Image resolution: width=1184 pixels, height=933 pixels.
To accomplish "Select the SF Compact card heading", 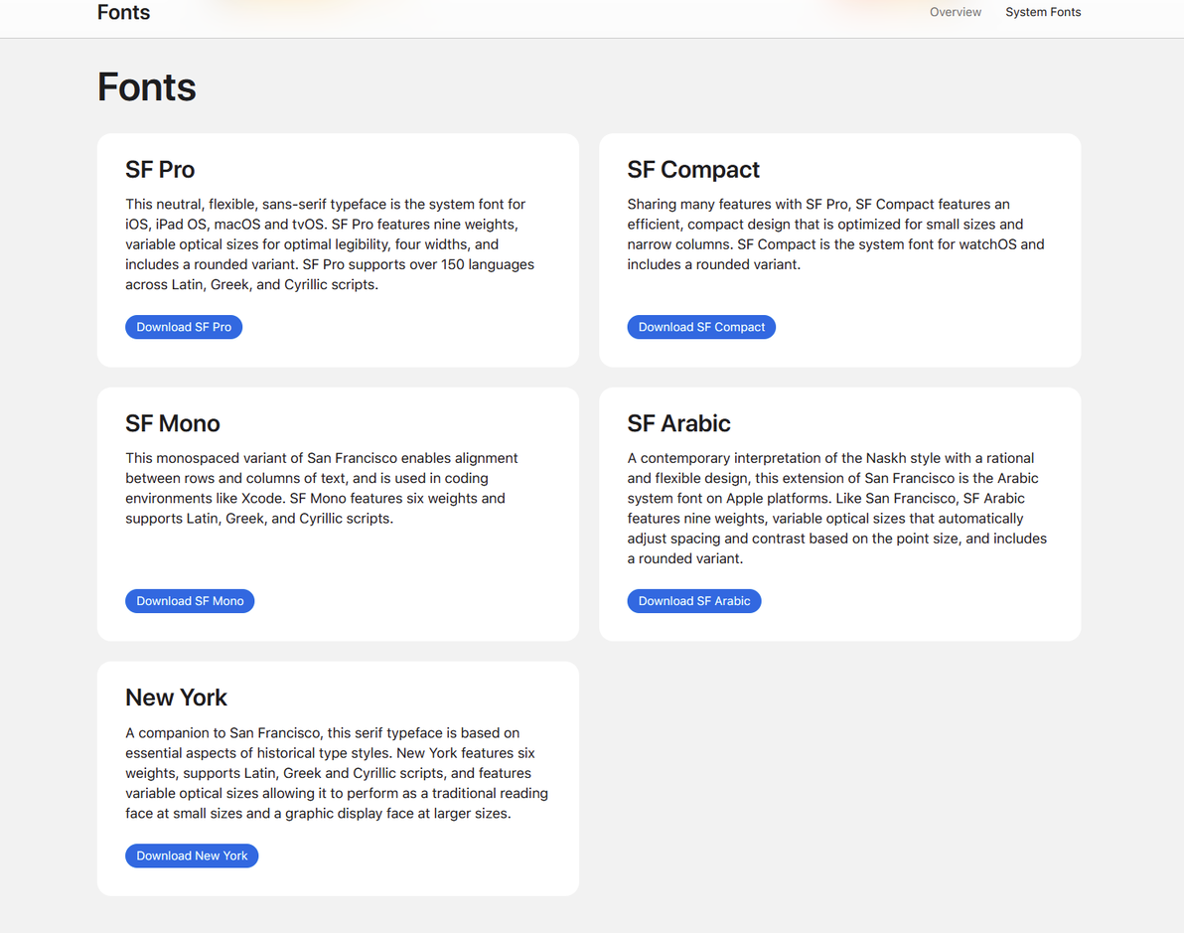I will pos(693,170).
